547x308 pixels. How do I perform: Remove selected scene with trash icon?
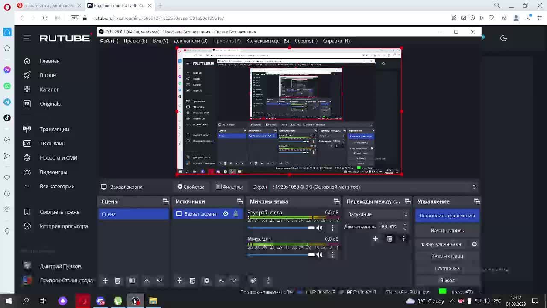click(x=118, y=281)
